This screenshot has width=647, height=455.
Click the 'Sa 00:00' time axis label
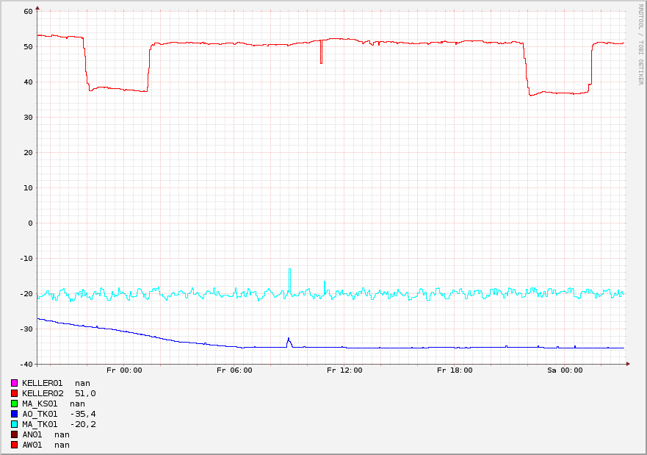565,370
